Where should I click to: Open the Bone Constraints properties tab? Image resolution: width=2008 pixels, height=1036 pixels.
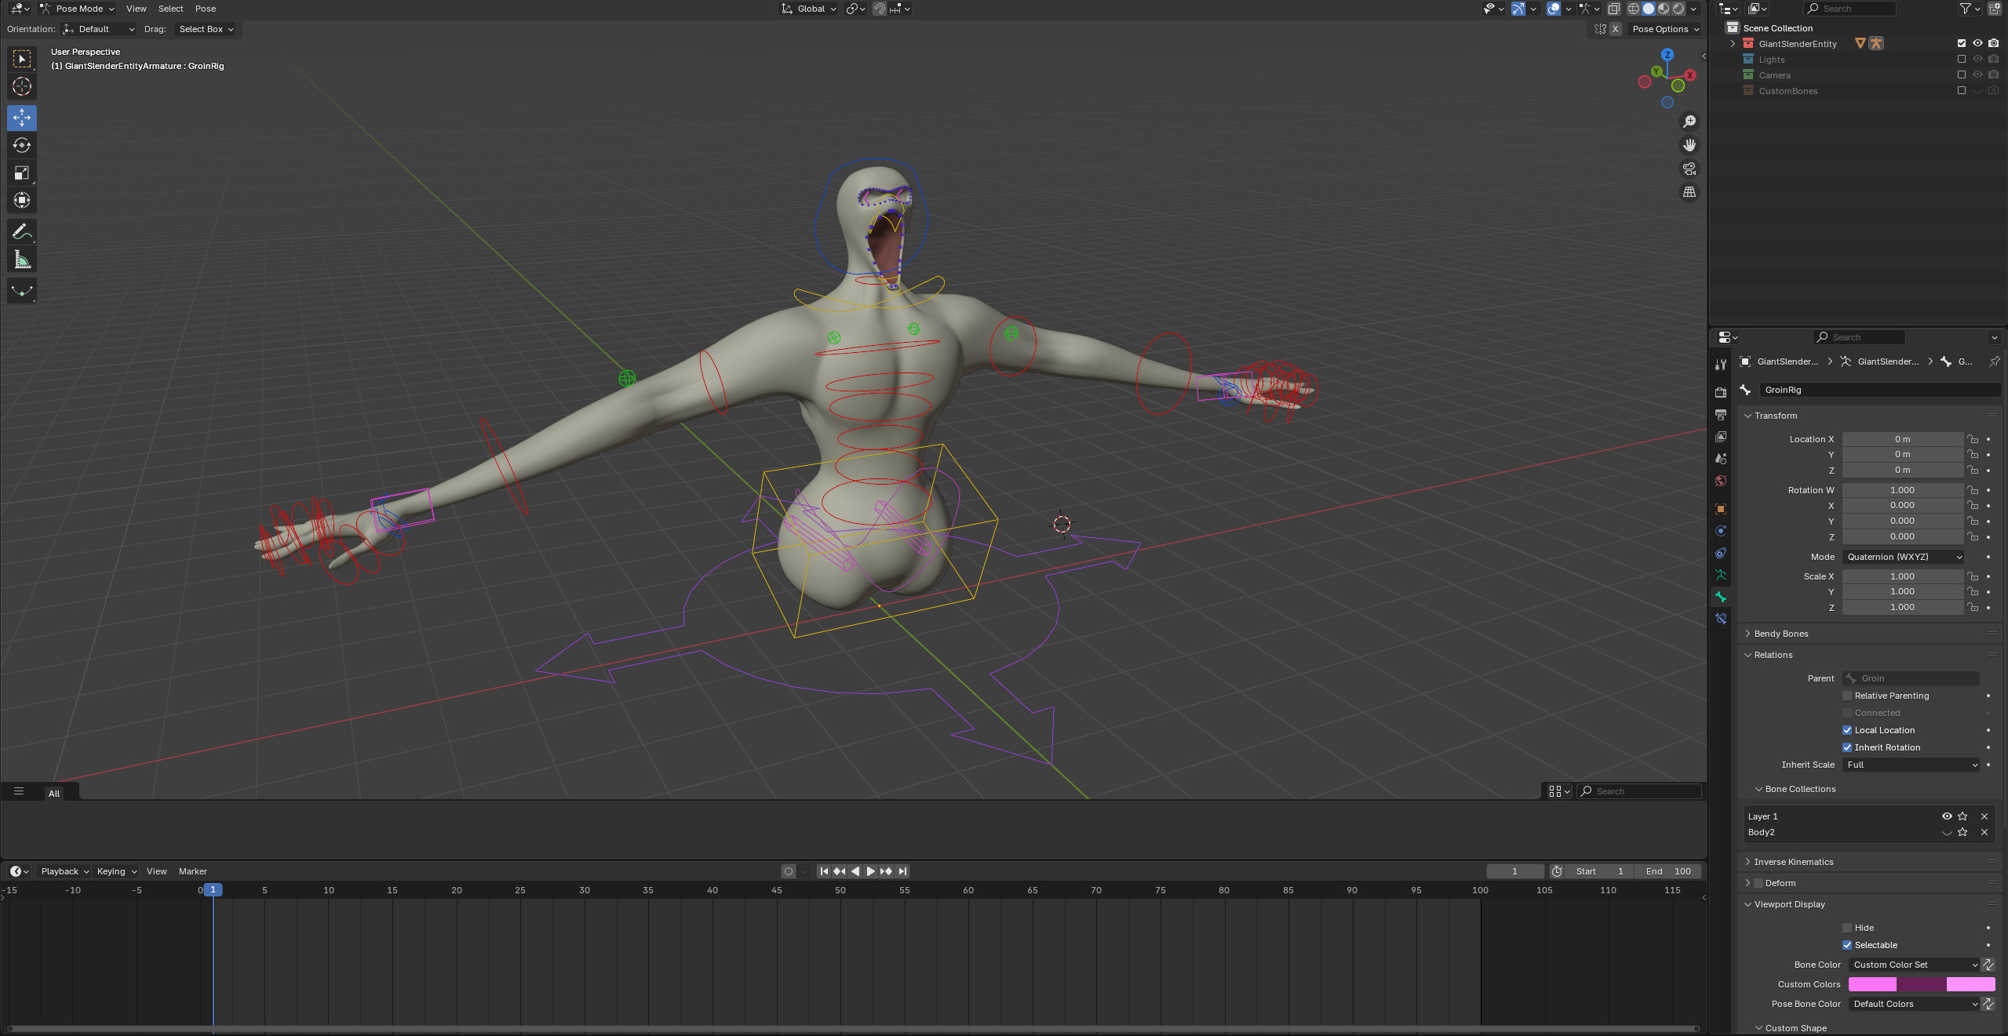click(1721, 619)
